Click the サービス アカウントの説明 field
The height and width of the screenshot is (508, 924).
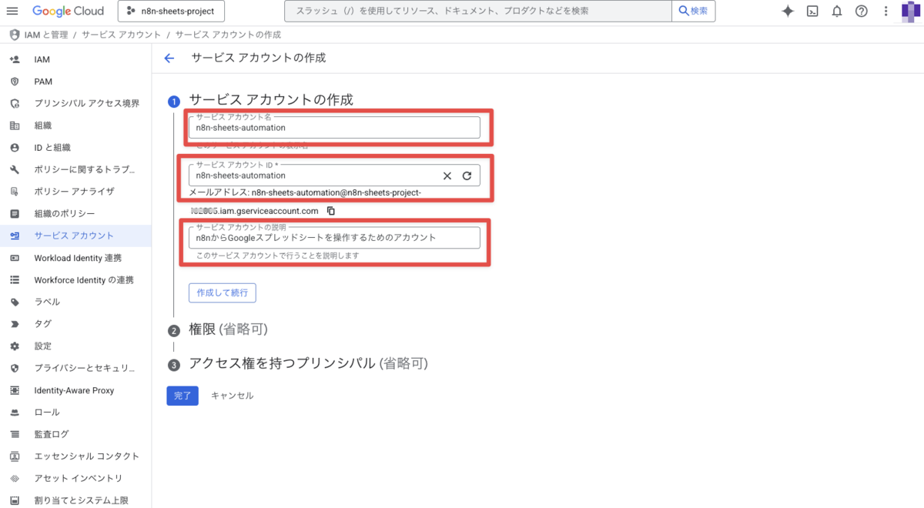tap(334, 238)
